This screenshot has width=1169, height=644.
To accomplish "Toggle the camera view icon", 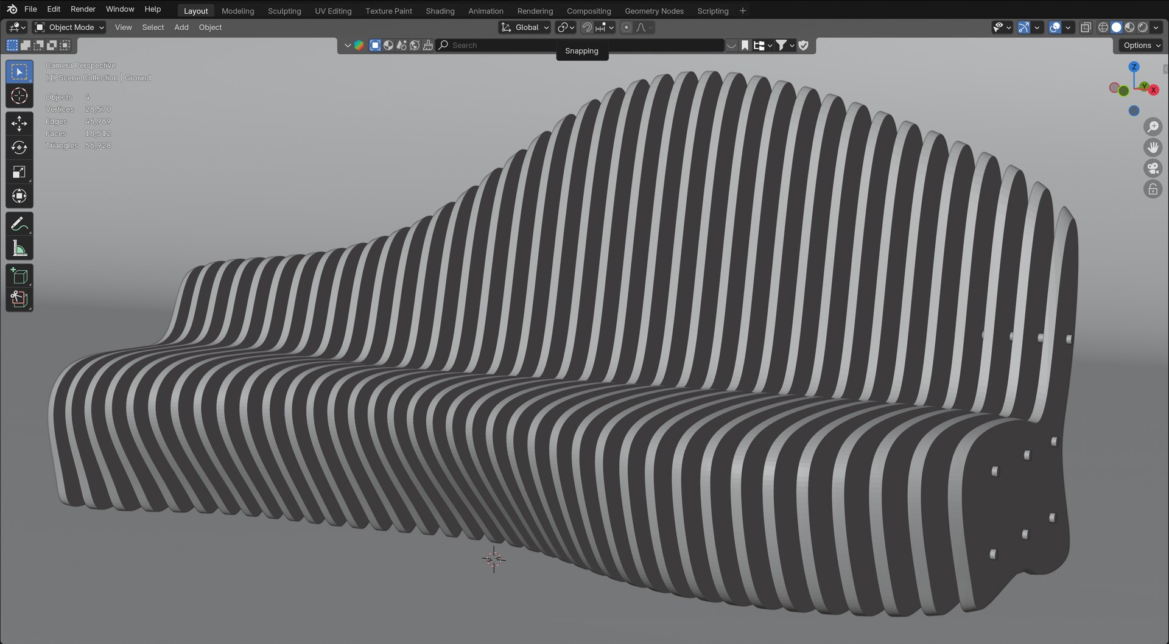I will tap(1153, 169).
